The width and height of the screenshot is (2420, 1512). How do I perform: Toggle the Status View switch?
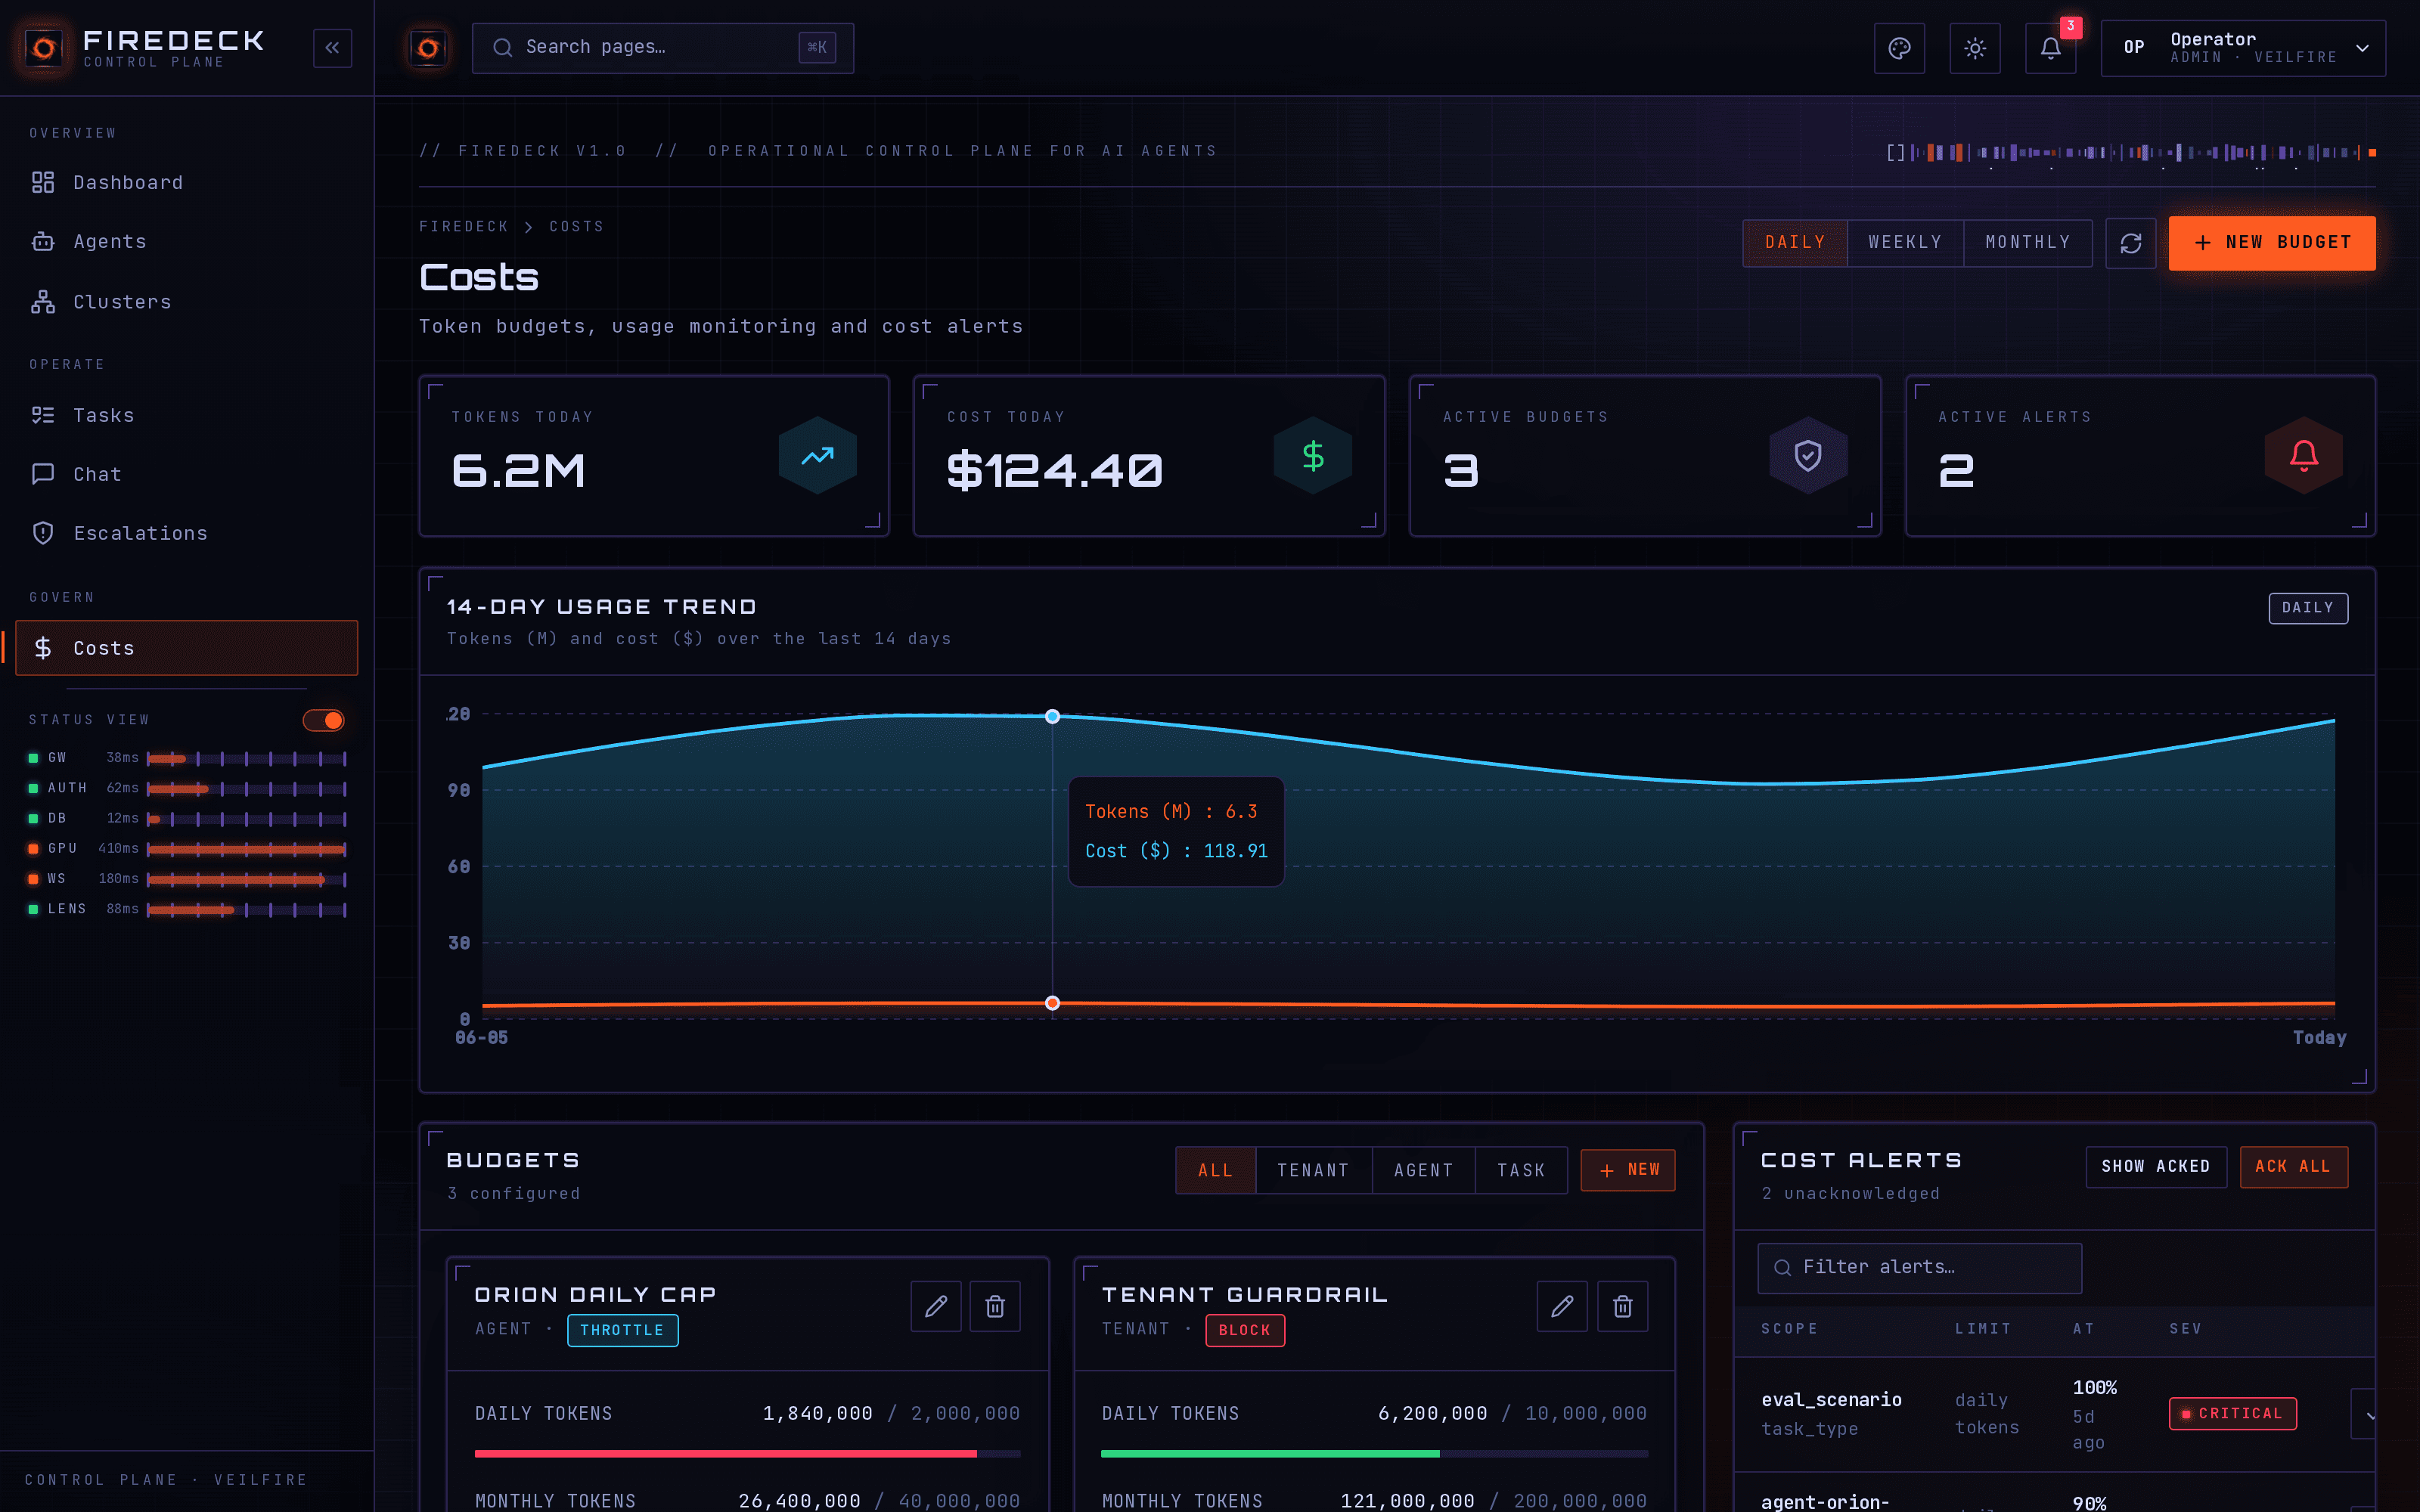pyautogui.click(x=323, y=720)
